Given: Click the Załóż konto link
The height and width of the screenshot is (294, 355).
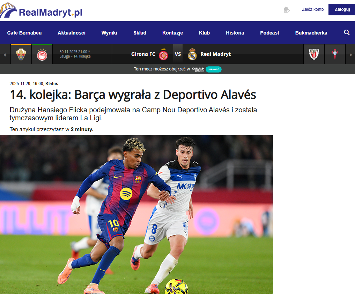Looking at the screenshot, I should click(x=313, y=9).
